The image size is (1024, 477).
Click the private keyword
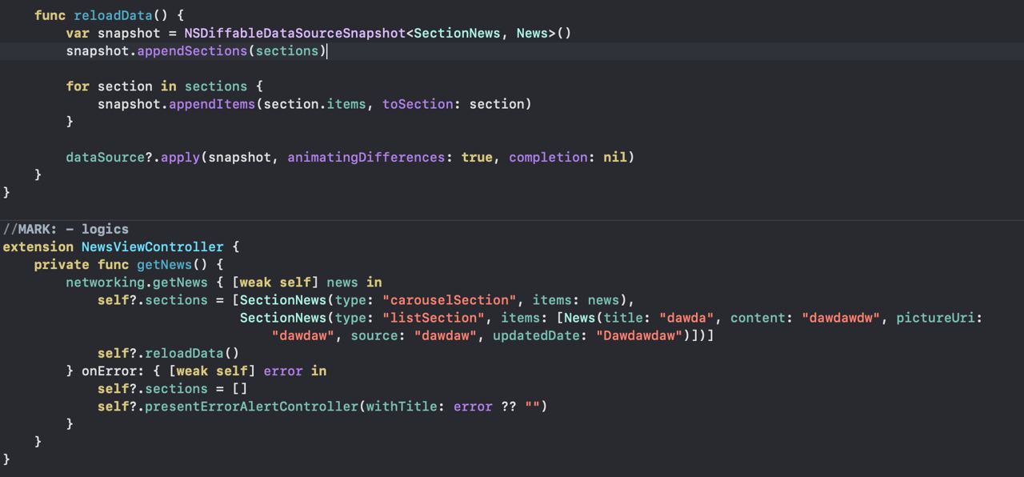click(62, 264)
